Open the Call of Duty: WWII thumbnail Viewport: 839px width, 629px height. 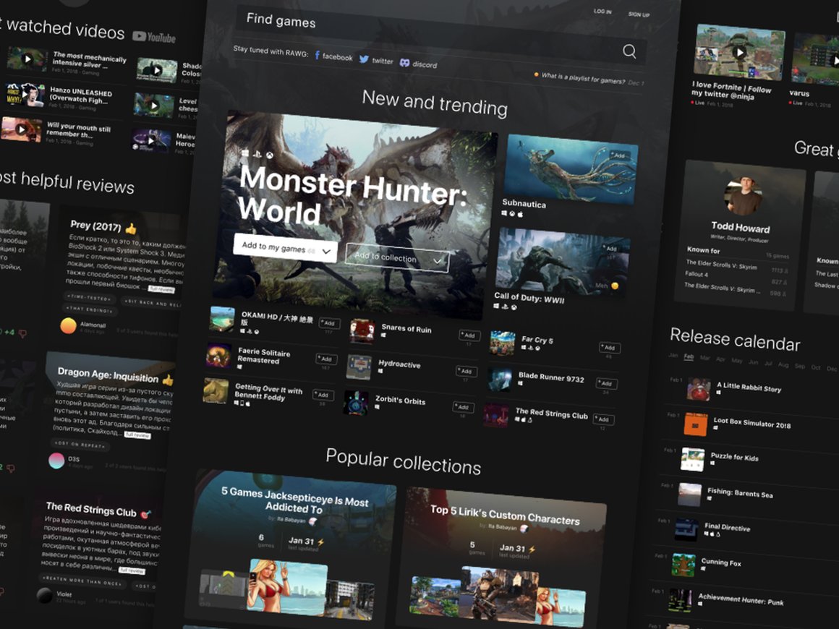pos(562,260)
